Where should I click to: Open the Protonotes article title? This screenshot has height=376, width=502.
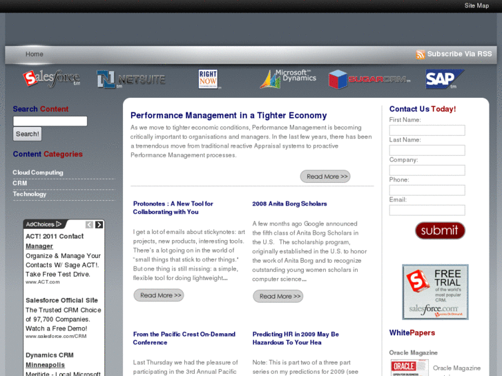[173, 208]
